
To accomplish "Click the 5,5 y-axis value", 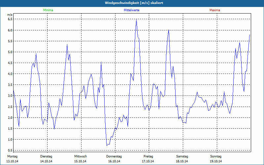I will 10,41.
